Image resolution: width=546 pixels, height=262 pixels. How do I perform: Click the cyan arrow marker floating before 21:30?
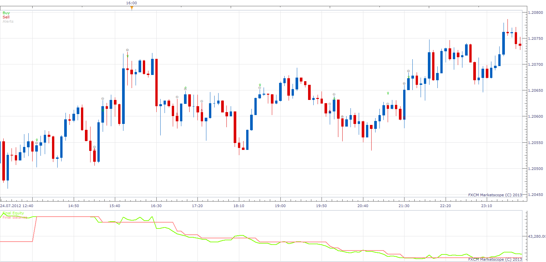pyautogui.click(x=388, y=93)
